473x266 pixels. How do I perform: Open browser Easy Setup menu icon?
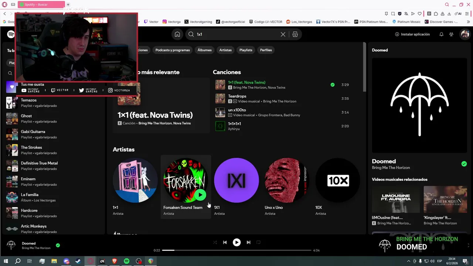point(467,14)
